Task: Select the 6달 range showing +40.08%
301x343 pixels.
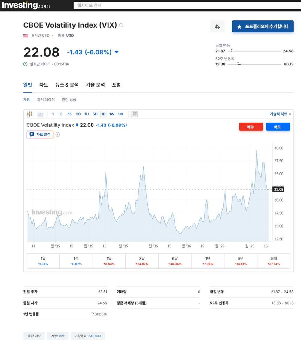Action: (x=175, y=261)
